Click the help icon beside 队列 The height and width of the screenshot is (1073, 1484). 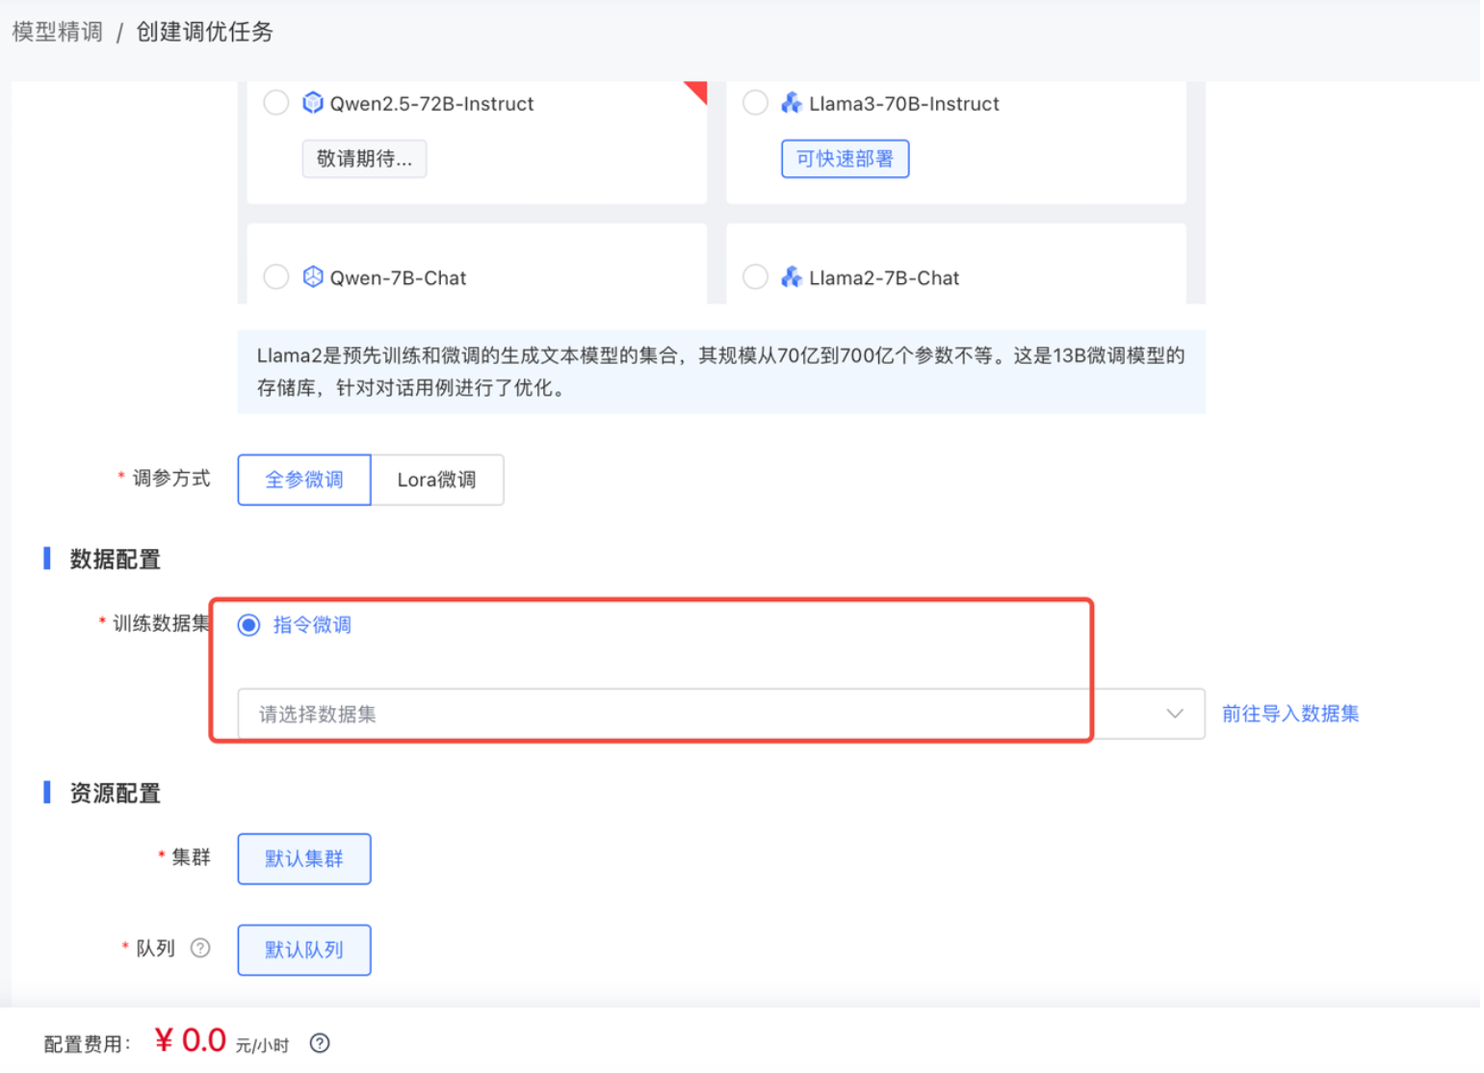tap(200, 948)
